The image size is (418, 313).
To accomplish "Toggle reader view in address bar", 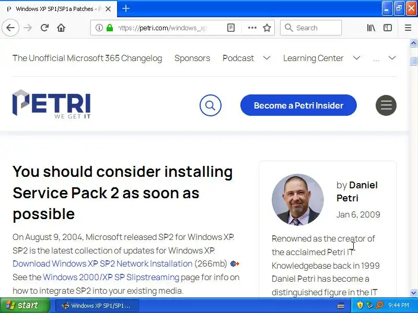I will 231,28.
